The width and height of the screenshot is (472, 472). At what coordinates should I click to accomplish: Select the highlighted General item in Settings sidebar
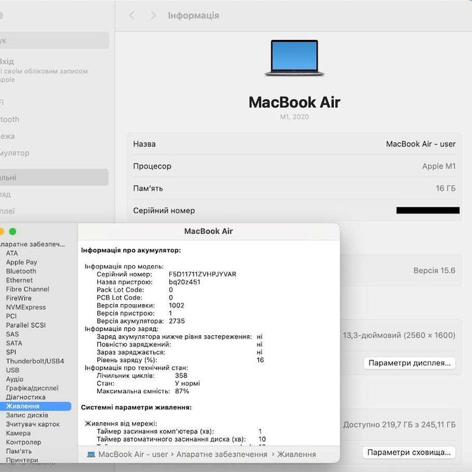pyautogui.click(x=54, y=177)
